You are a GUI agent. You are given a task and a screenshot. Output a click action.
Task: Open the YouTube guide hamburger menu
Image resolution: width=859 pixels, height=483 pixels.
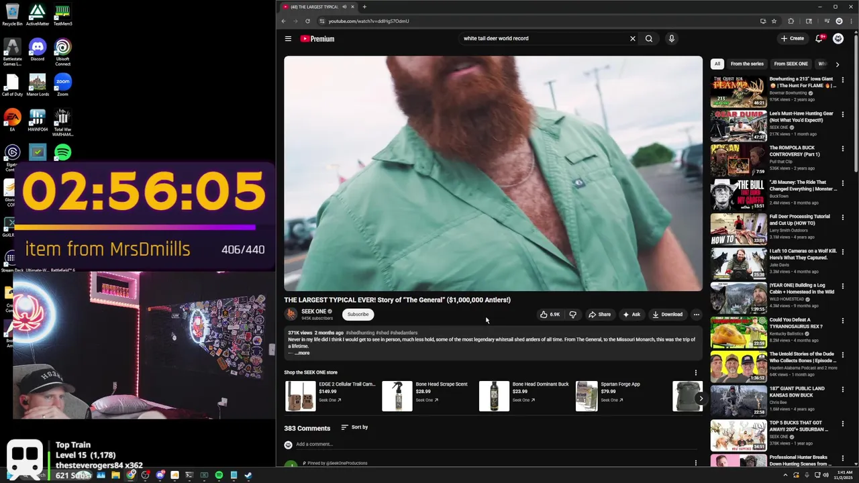point(288,38)
